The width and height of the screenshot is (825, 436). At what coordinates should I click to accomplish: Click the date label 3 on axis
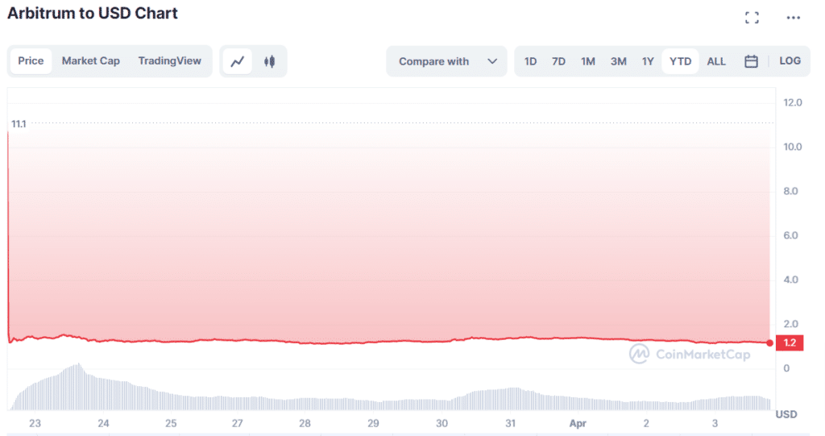(715, 423)
